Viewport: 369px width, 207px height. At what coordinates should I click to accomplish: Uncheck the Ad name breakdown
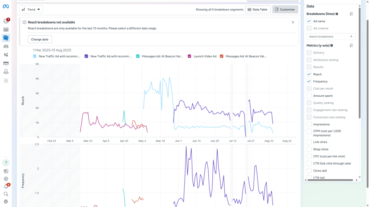(x=309, y=21)
